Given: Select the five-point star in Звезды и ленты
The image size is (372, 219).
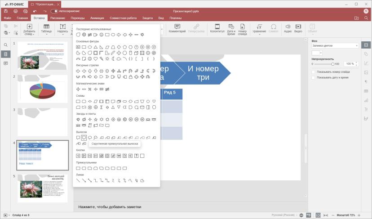Looking at the screenshot, I should pos(96,120).
